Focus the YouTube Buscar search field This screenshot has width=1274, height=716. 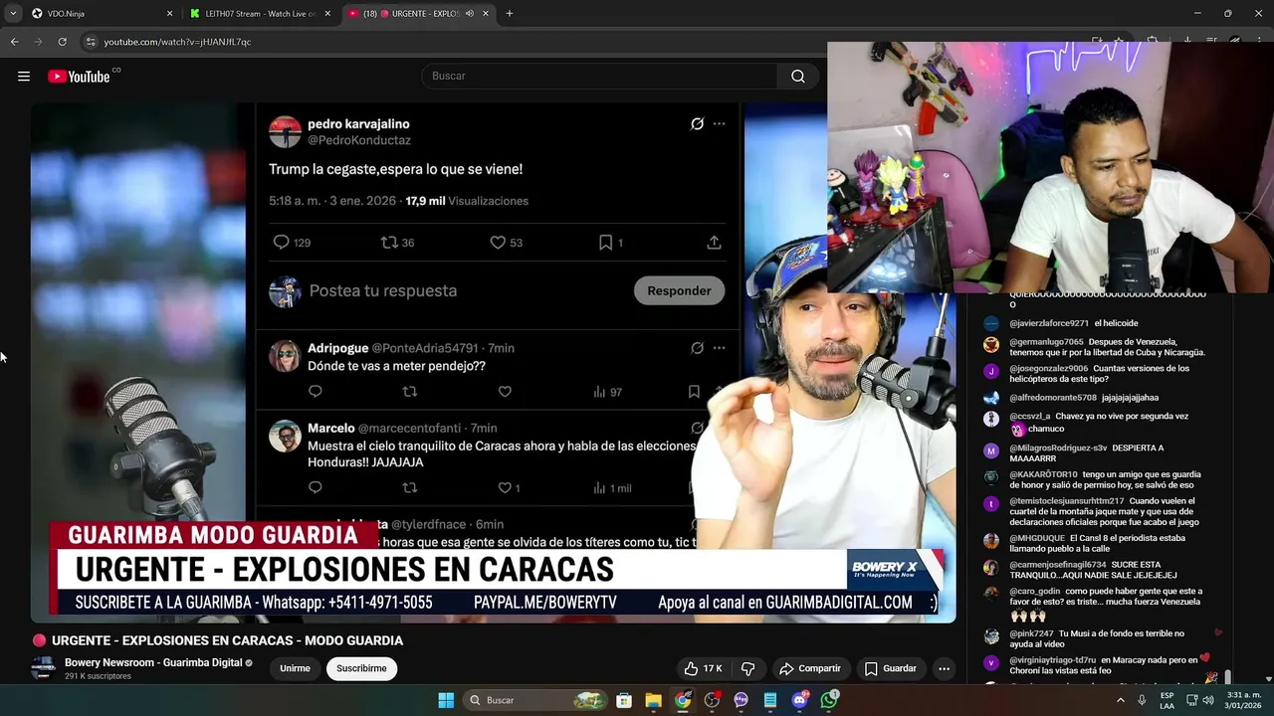tap(601, 77)
